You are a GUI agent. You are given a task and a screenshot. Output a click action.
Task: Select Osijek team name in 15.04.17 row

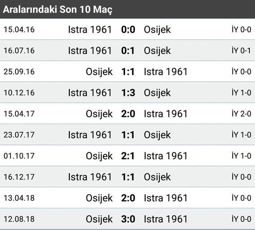99,114
